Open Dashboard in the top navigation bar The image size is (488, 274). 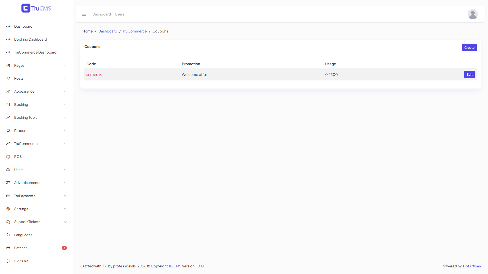[x=102, y=14]
